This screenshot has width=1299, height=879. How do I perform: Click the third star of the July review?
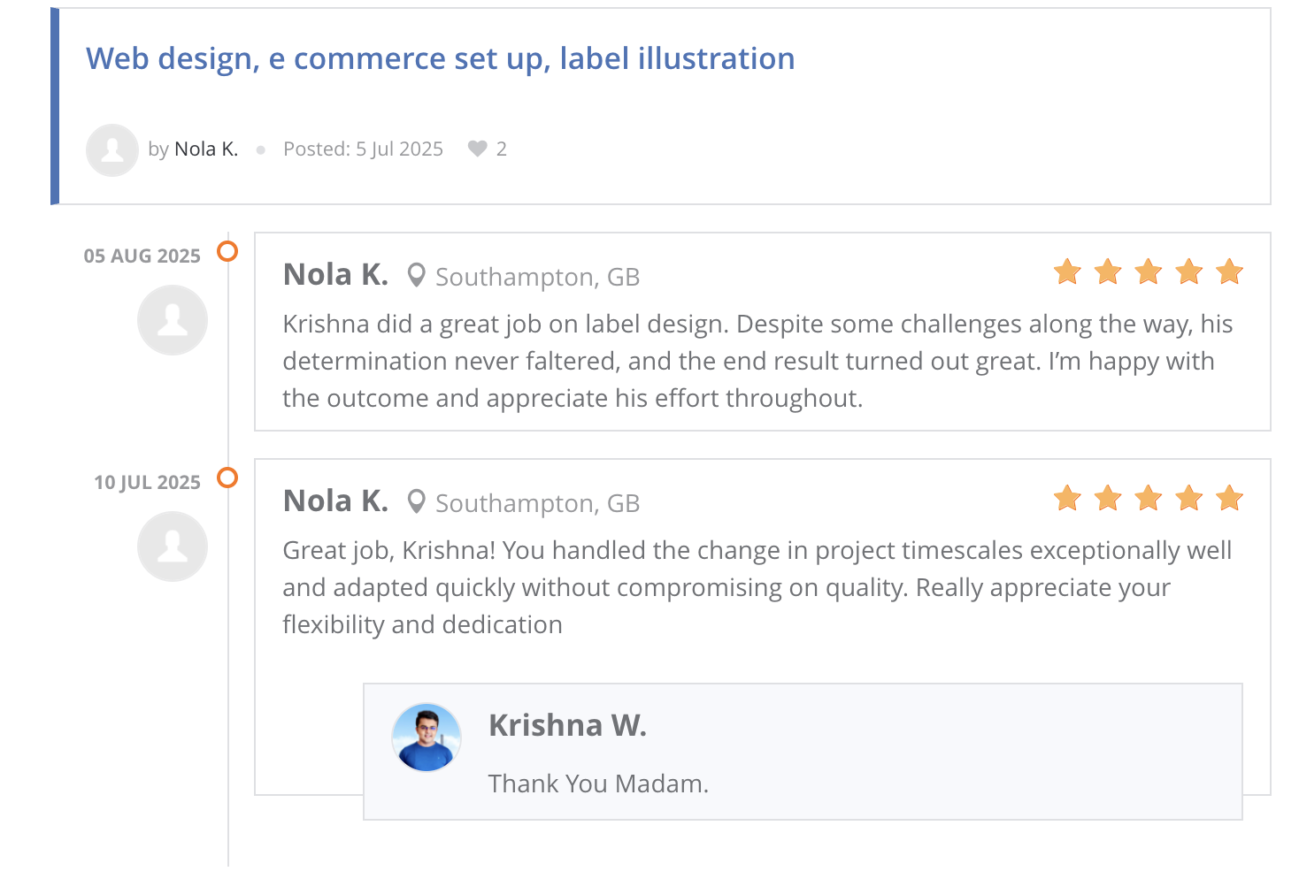[1149, 498]
